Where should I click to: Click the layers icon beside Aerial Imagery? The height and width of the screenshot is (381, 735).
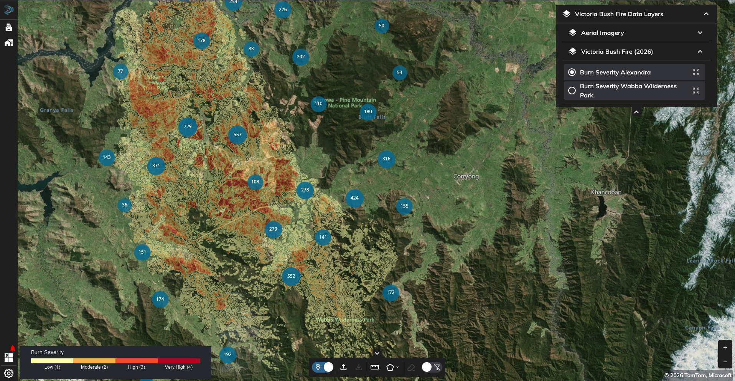point(573,33)
